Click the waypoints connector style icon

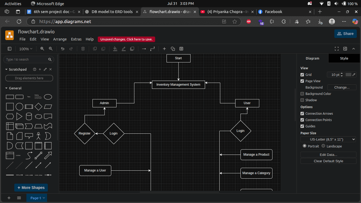click(x=153, y=49)
